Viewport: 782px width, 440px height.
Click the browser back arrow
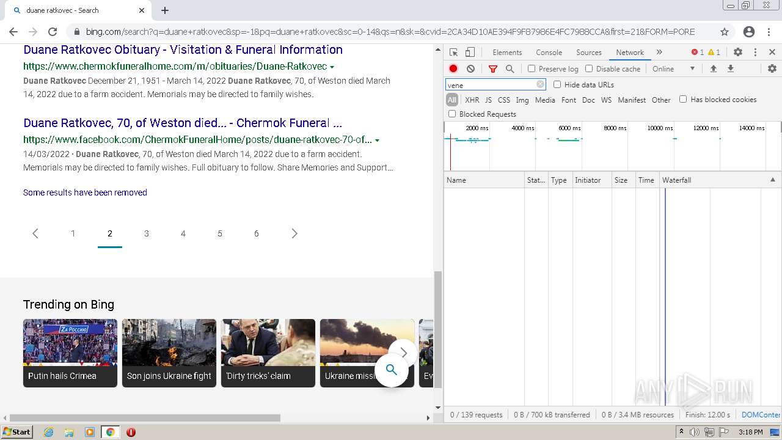click(13, 32)
